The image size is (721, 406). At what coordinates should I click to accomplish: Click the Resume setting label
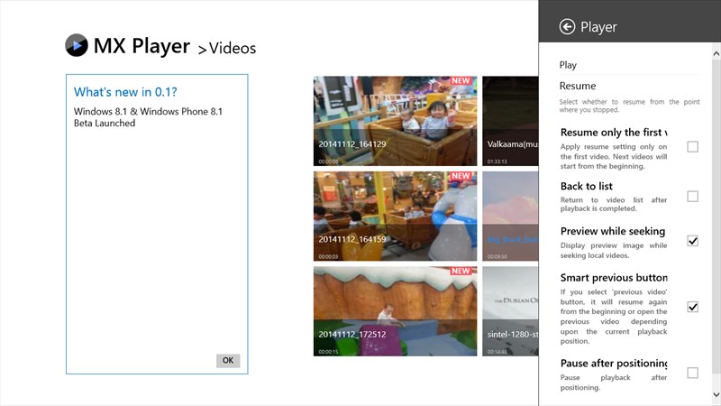(x=578, y=86)
